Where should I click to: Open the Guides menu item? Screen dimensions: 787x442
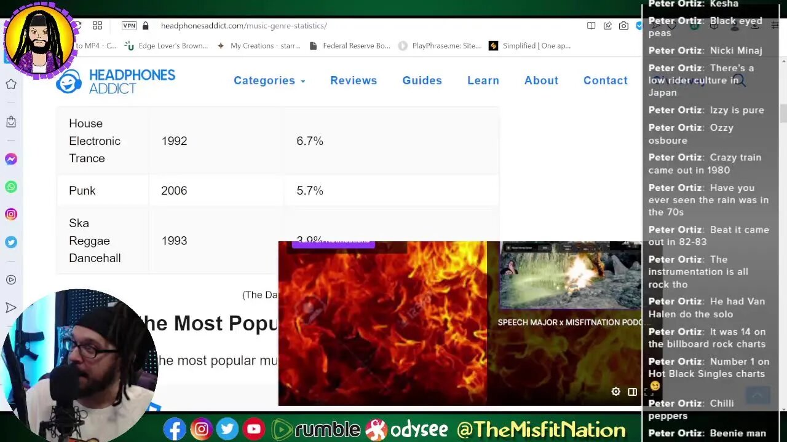point(422,80)
